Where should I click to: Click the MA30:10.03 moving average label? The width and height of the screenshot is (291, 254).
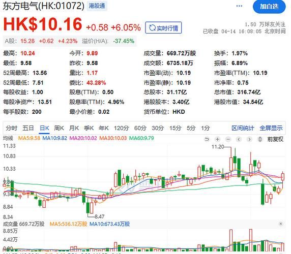tap(113, 138)
